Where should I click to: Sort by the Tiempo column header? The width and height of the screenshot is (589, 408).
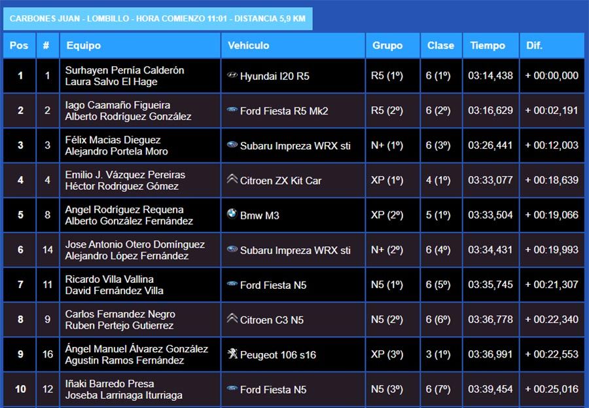[x=488, y=46]
